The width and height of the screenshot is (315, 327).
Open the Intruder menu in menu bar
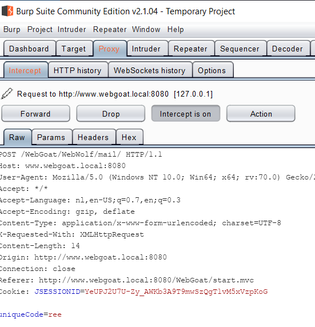(x=72, y=29)
